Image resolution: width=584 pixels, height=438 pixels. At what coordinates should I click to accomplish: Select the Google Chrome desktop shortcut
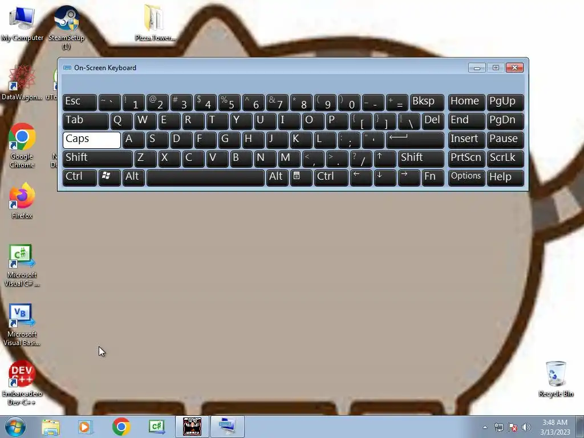click(22, 145)
